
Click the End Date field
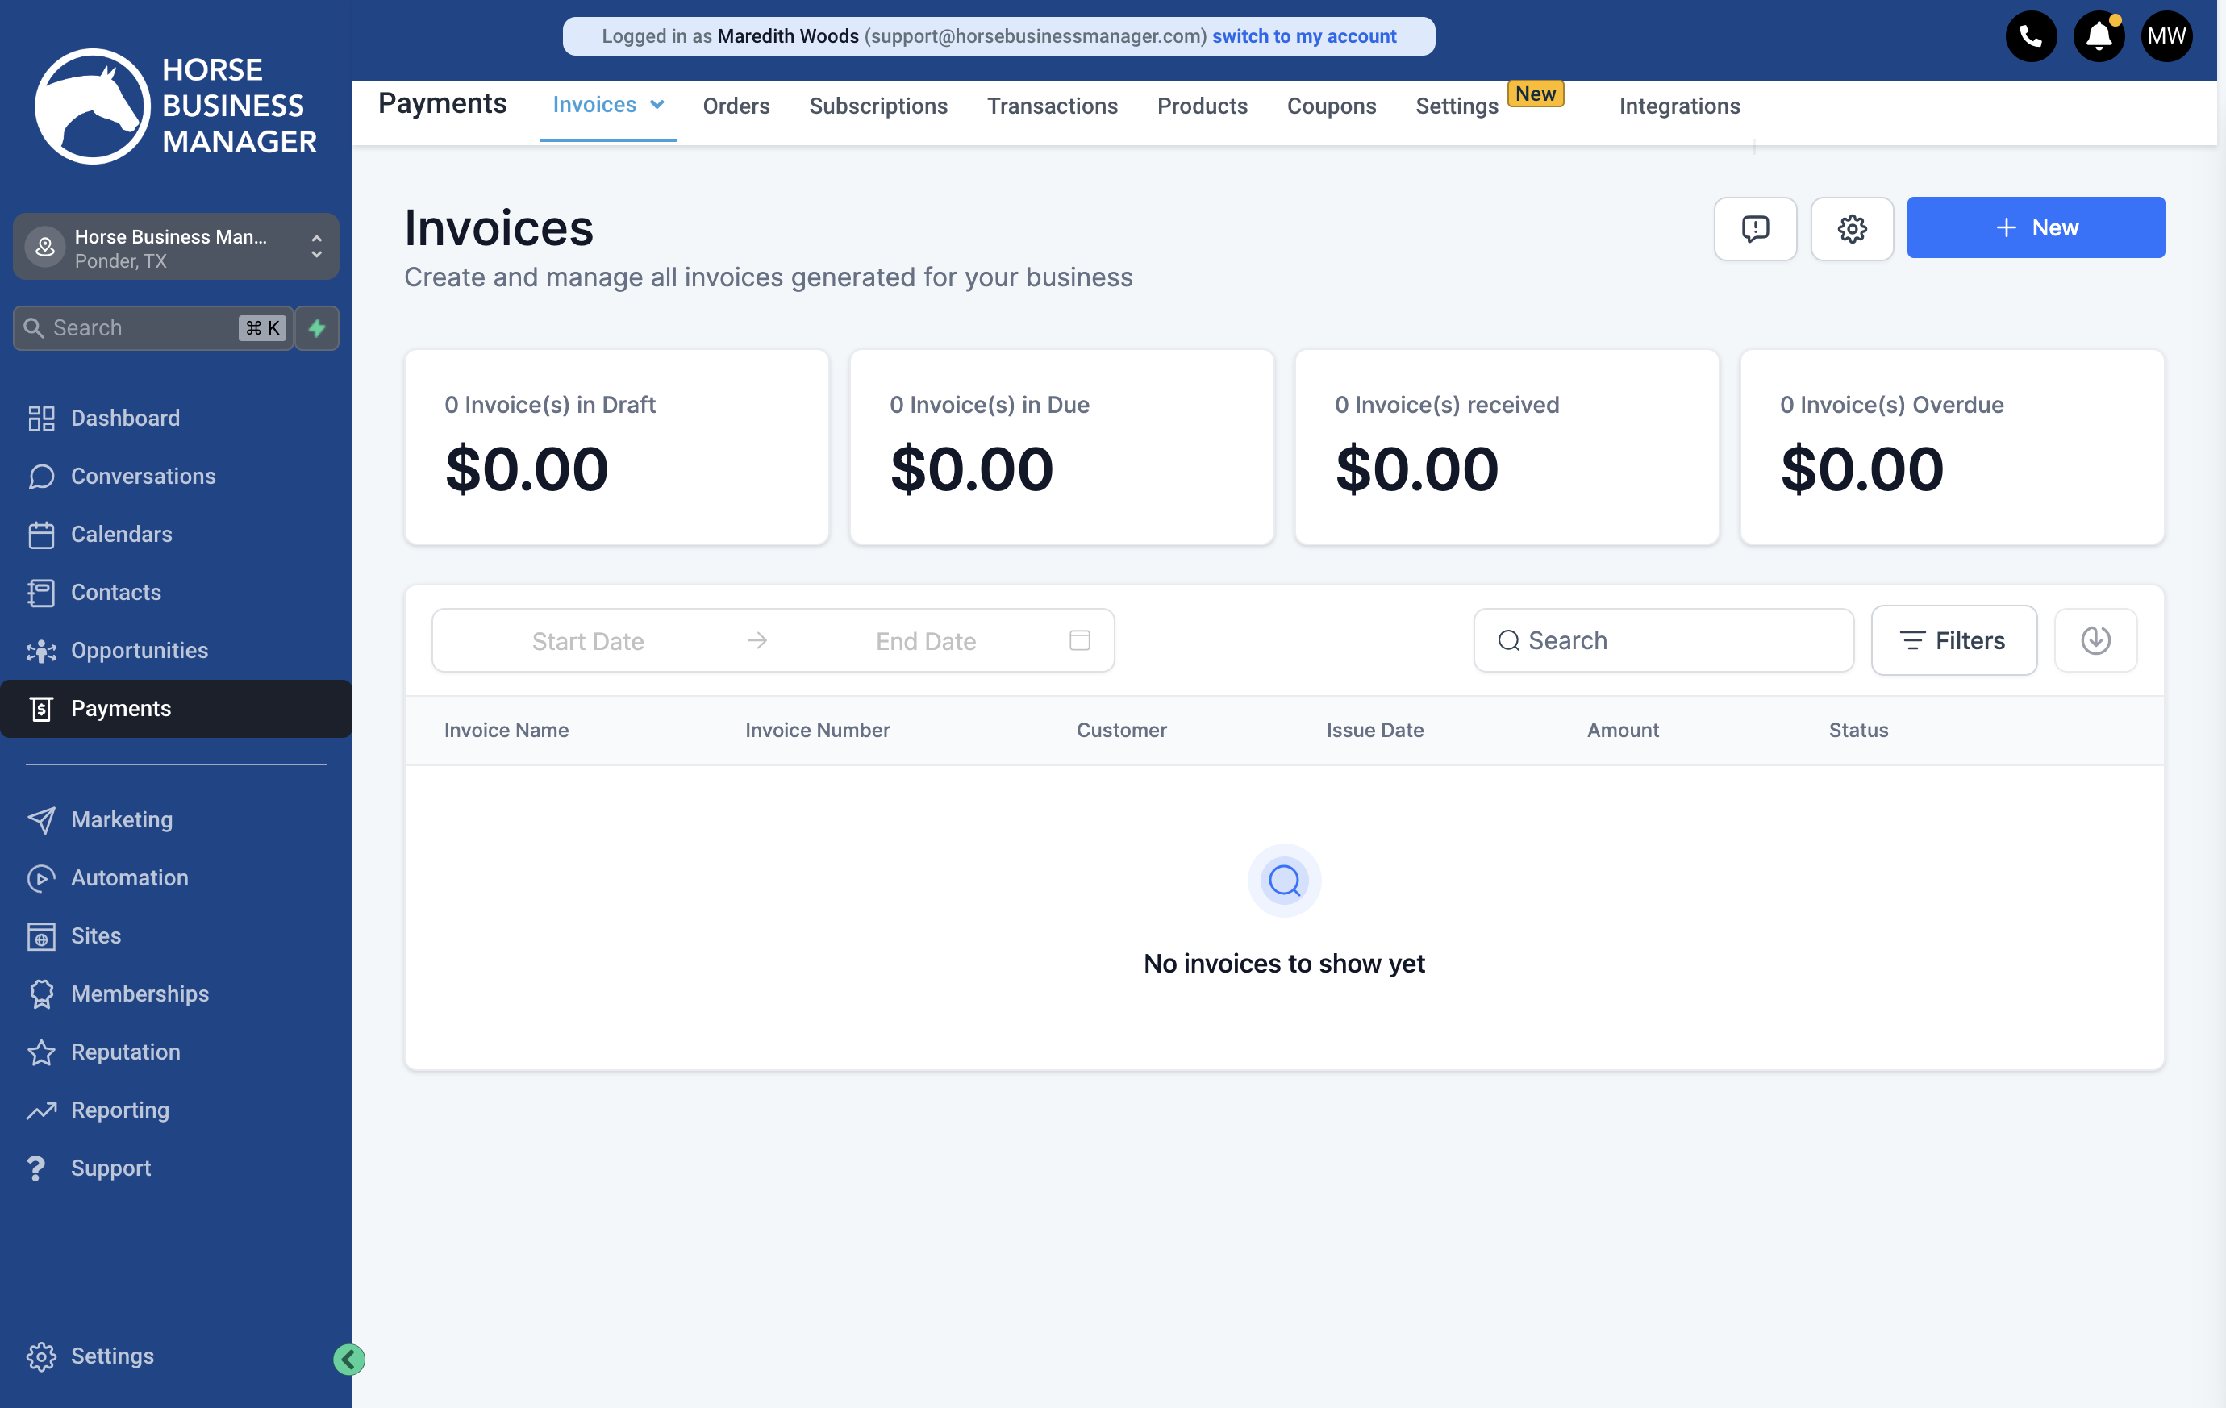tap(925, 642)
